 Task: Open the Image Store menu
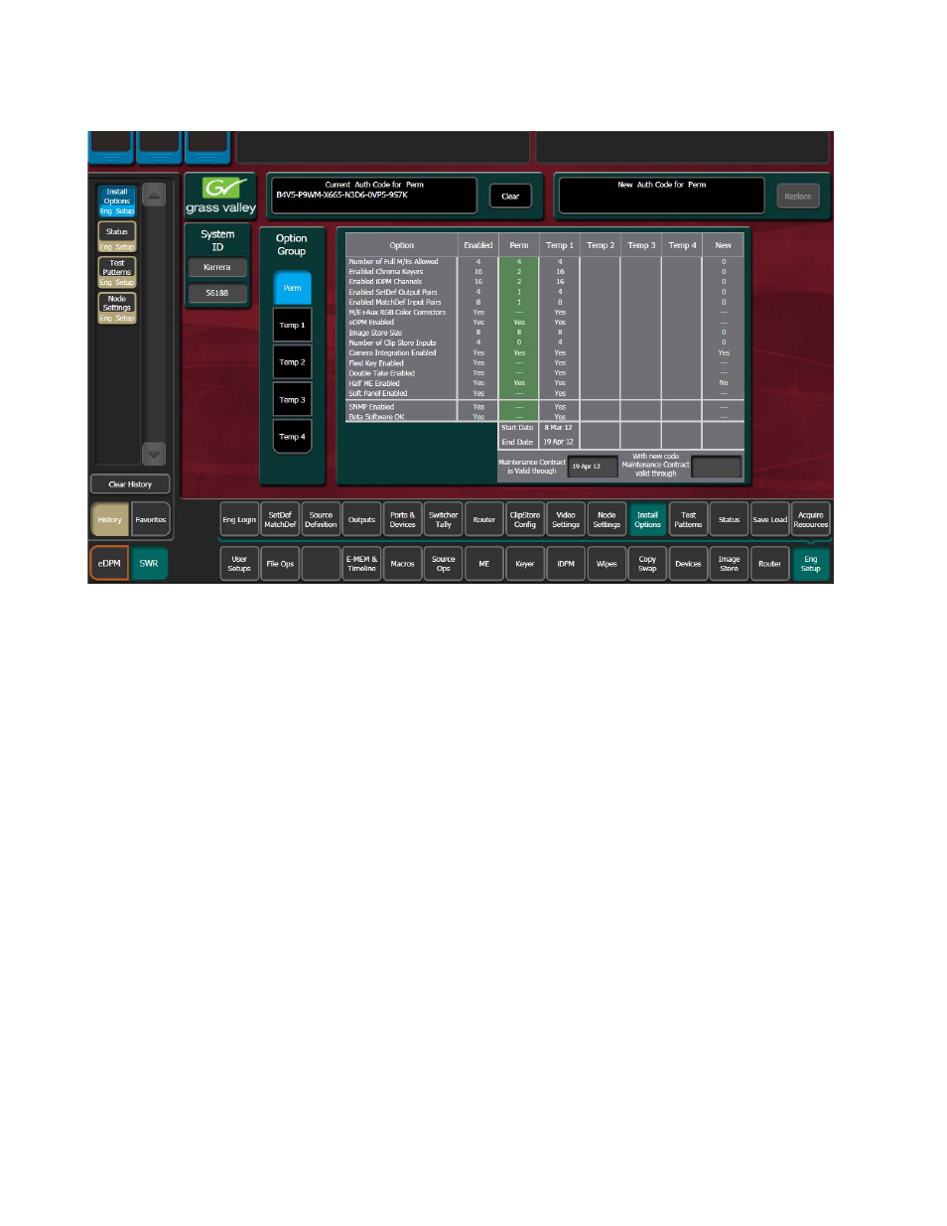pos(729,563)
